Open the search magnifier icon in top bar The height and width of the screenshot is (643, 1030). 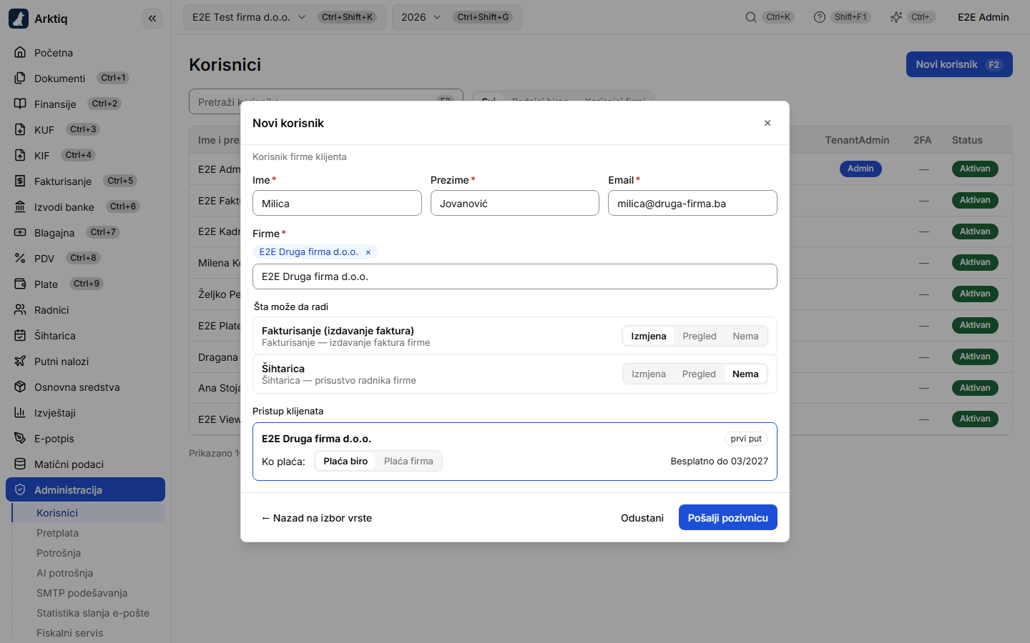[x=750, y=17]
